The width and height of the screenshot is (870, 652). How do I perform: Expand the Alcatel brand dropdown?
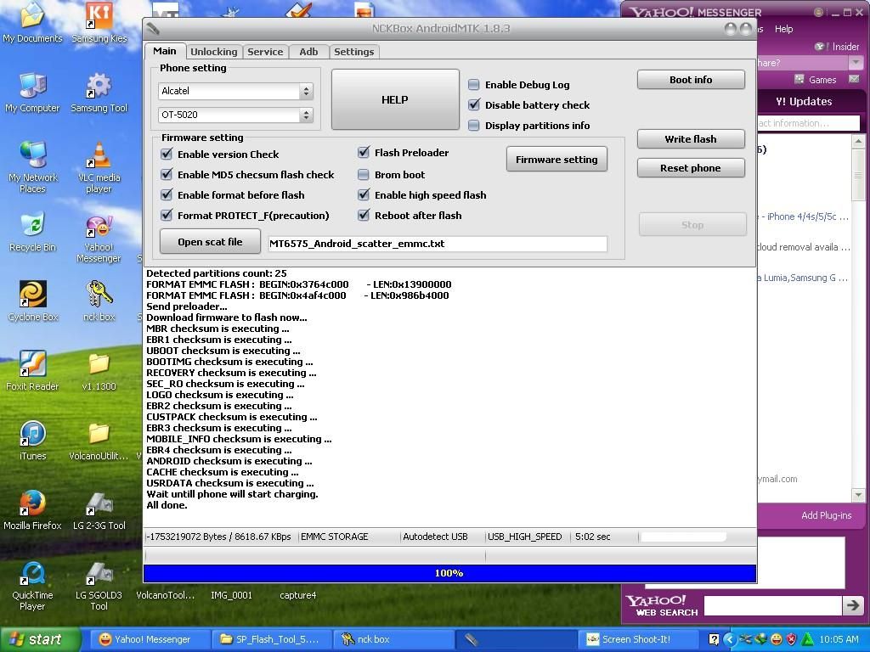point(306,91)
